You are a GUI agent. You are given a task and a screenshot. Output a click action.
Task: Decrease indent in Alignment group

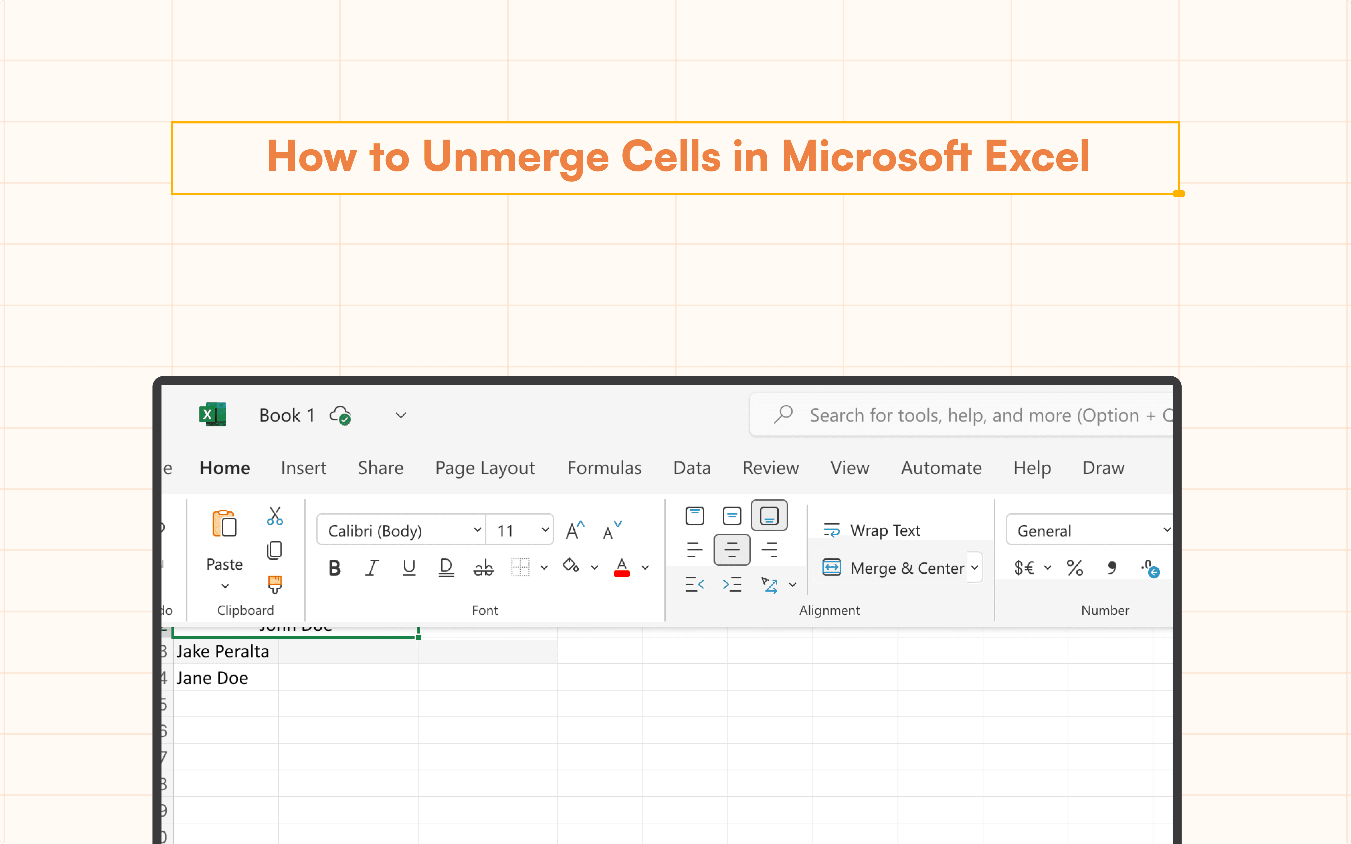tap(694, 584)
